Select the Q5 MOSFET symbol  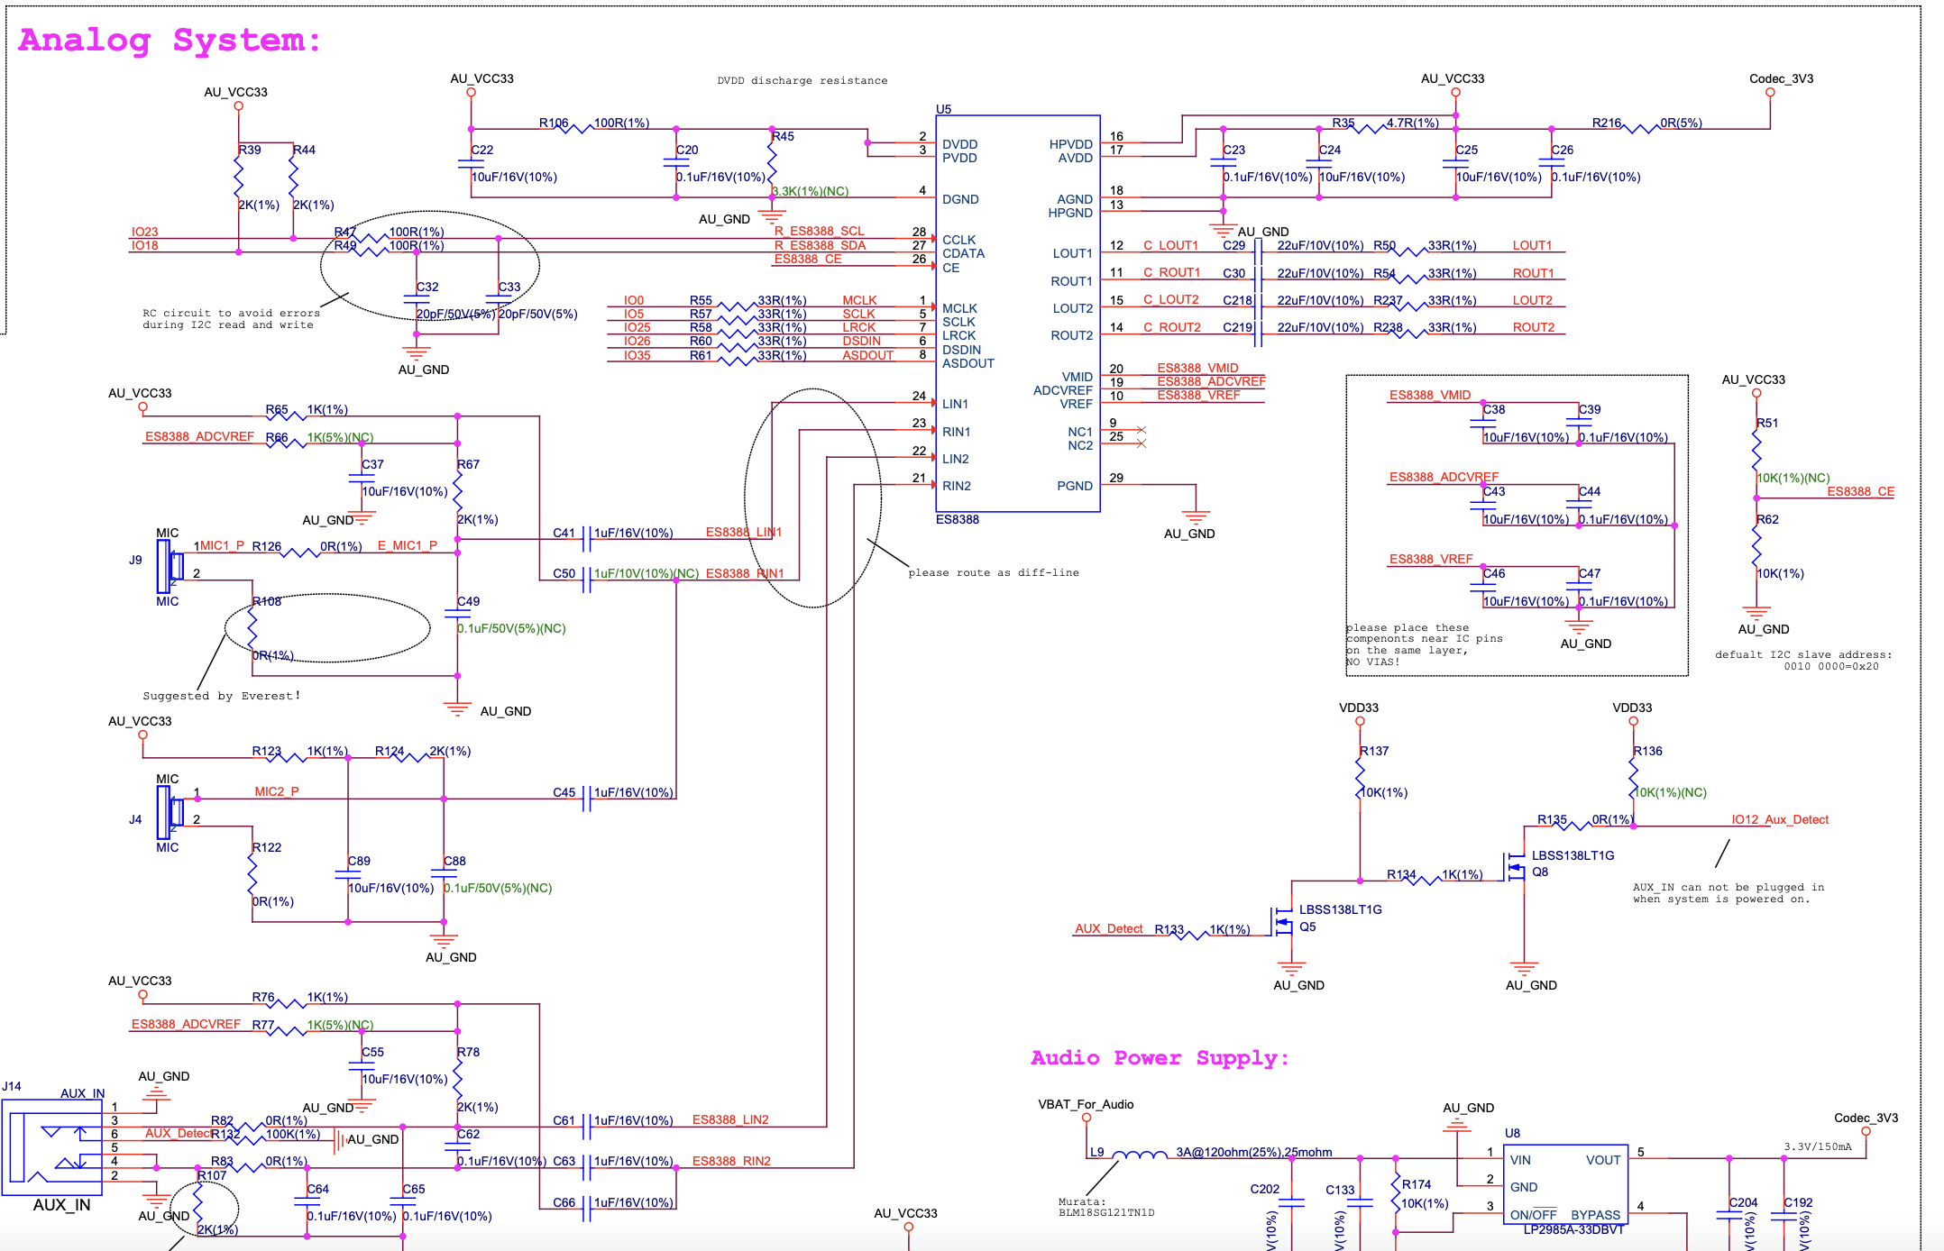point(1281,921)
